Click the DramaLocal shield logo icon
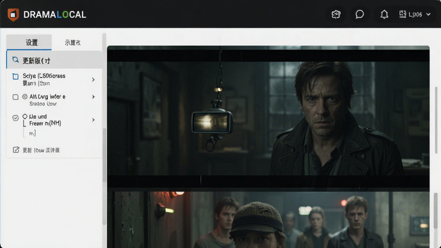The height and width of the screenshot is (248, 441). tap(13, 14)
